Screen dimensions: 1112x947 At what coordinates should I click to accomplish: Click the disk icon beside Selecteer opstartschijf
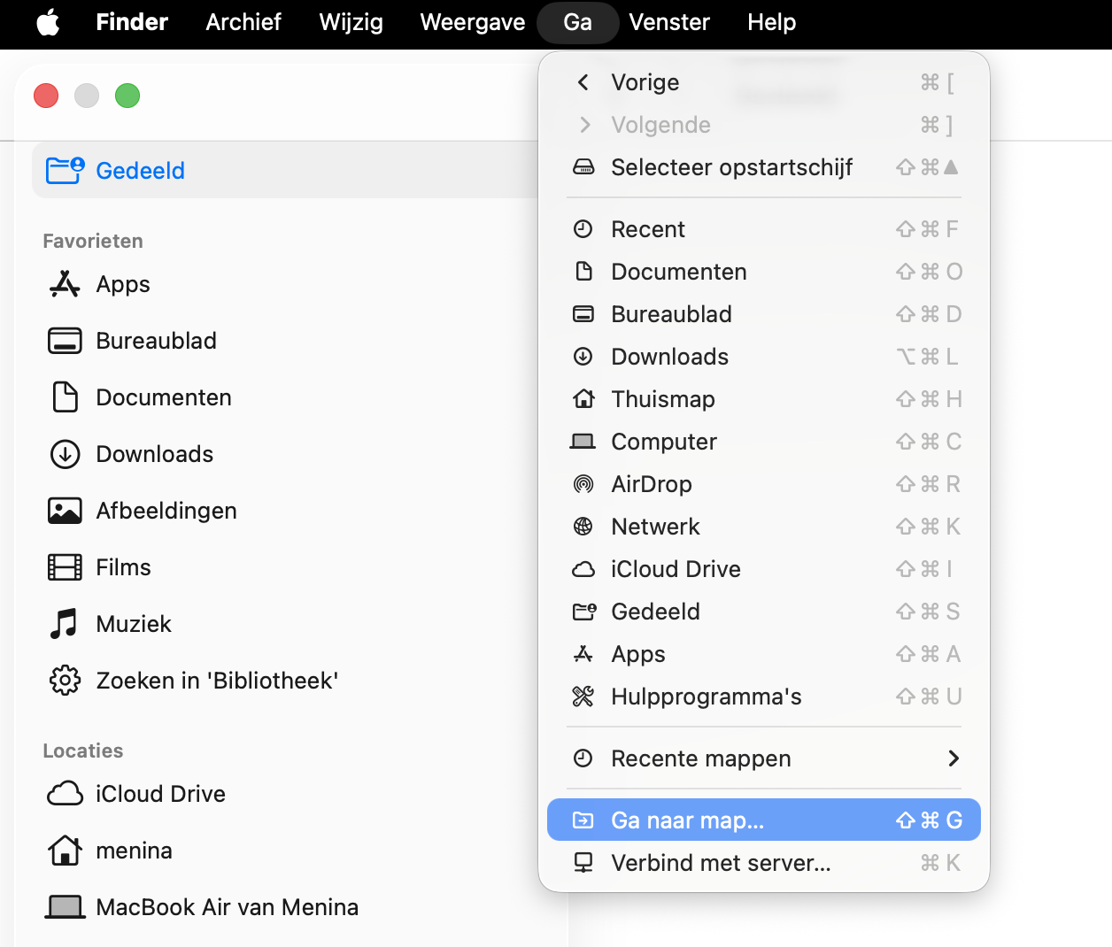[x=583, y=167]
